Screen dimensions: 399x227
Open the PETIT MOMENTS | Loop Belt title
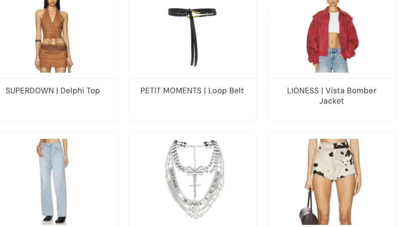[x=192, y=91]
